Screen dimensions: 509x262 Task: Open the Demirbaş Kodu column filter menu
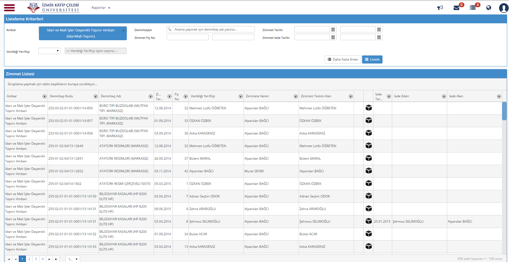click(x=96, y=96)
